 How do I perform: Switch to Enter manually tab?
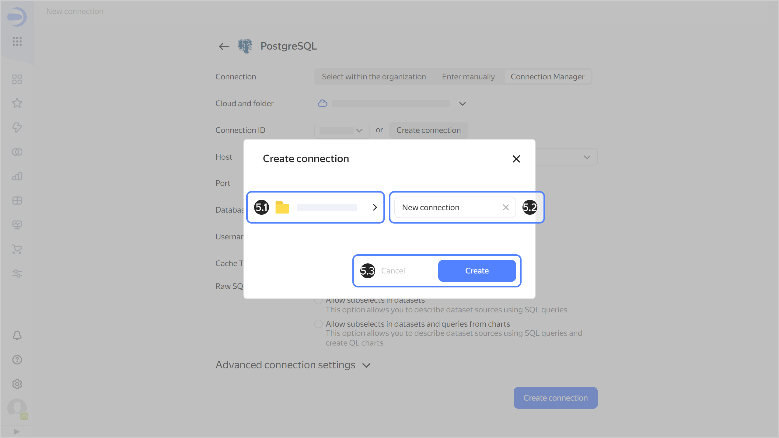(468, 77)
